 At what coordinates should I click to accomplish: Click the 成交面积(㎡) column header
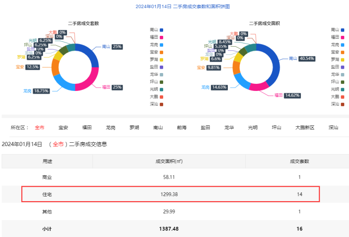pos(169,161)
